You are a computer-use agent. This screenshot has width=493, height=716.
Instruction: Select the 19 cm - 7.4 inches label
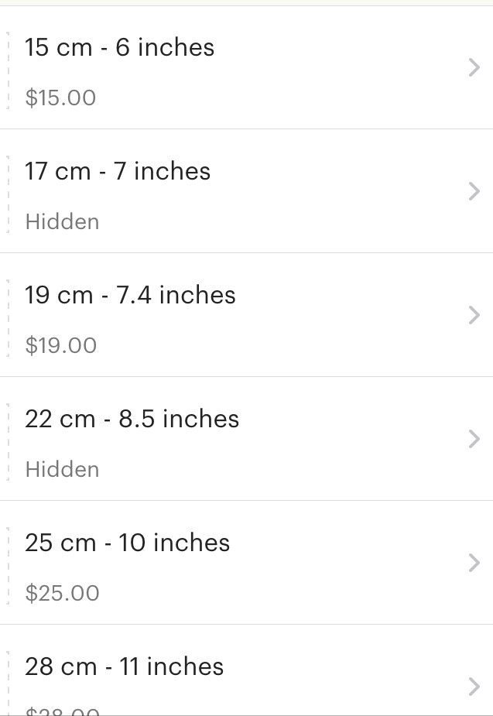tap(130, 295)
